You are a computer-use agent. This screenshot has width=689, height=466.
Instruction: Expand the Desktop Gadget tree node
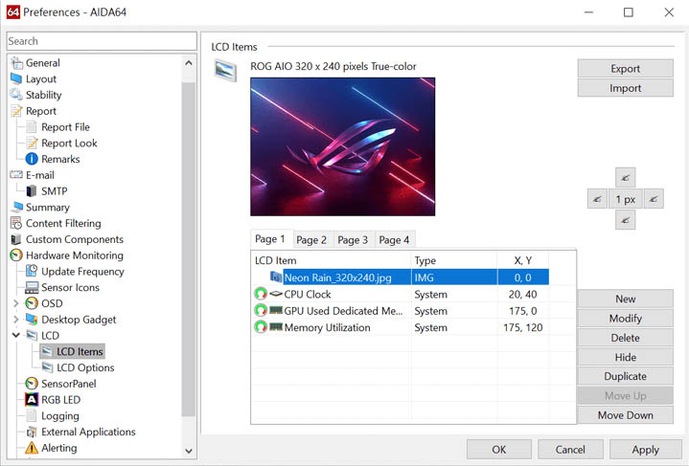(x=15, y=320)
